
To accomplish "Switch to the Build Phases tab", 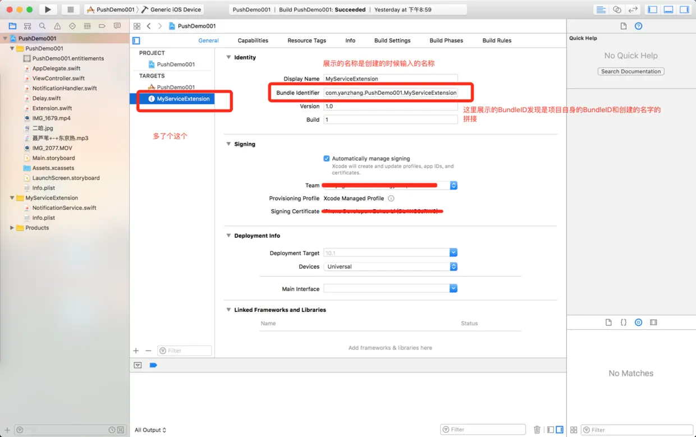I will tap(446, 40).
